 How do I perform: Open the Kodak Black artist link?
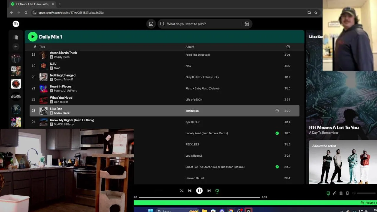[x=62, y=113]
